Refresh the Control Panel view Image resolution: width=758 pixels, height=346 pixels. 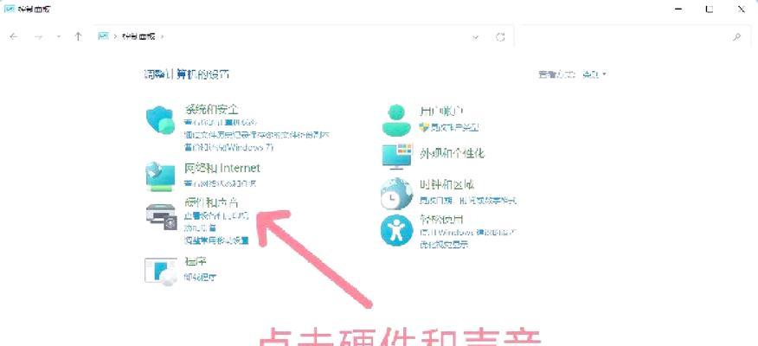[501, 37]
